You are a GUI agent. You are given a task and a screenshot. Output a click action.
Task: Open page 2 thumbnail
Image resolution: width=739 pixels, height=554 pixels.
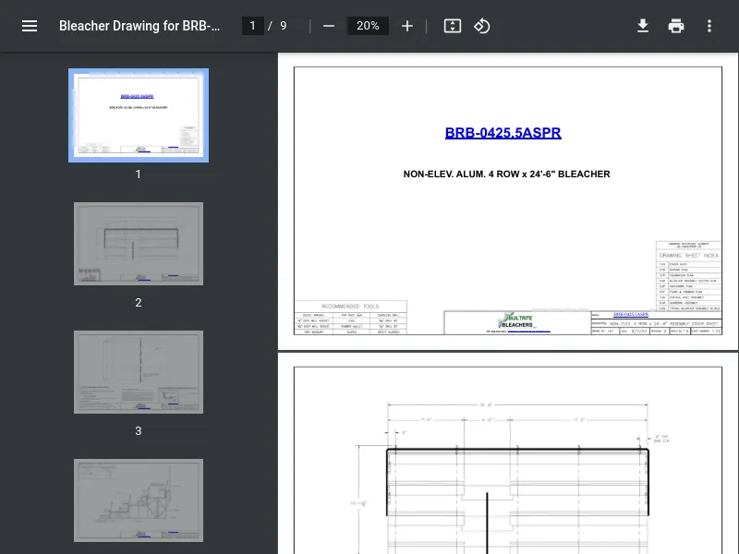coord(139,244)
